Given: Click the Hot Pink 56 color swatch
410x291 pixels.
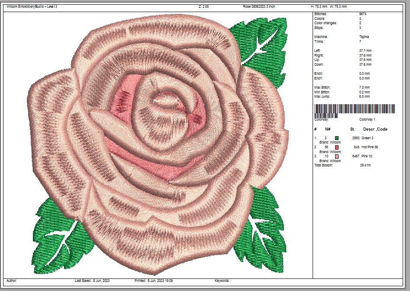Looking at the screenshot, I should coord(336,147).
